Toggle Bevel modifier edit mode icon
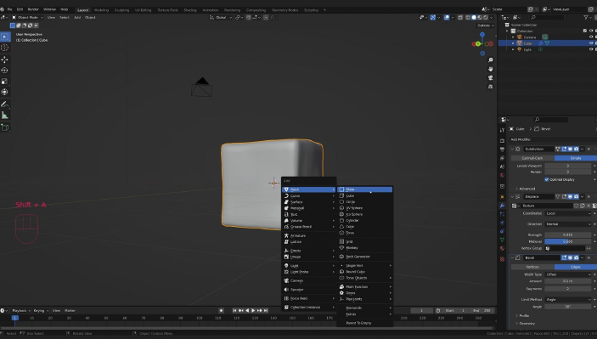The height and width of the screenshot is (339, 597). click(x=564, y=258)
